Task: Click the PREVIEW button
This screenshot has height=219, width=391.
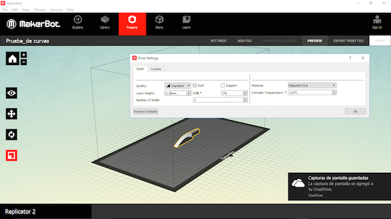Action: (315, 41)
